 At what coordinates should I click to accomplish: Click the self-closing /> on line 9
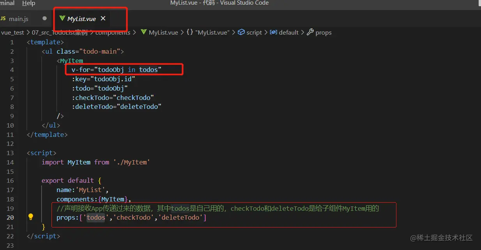60,116
